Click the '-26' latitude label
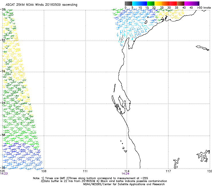The image size is (212, 186). pos(3,103)
